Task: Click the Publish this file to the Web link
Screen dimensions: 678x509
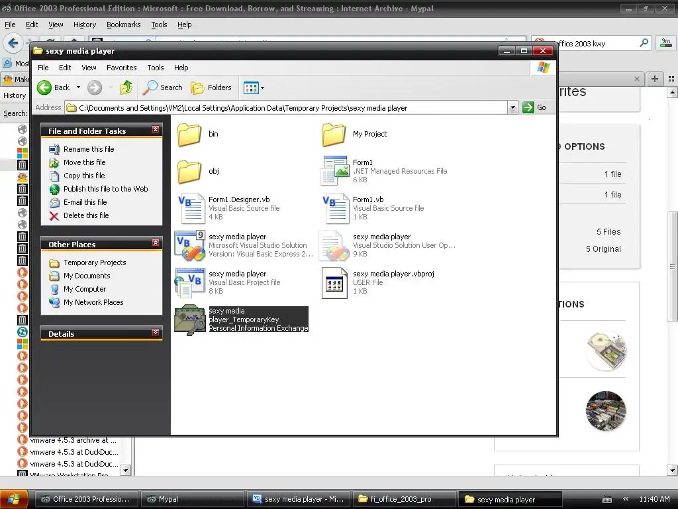Action: [105, 189]
